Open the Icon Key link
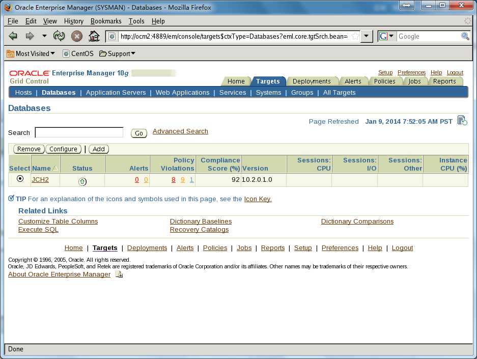The image size is (477, 359). 258,199
